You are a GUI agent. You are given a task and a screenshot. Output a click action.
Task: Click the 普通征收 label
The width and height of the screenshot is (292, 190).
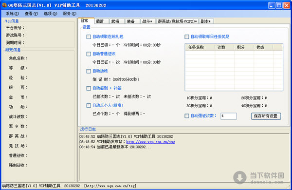[18, 155]
